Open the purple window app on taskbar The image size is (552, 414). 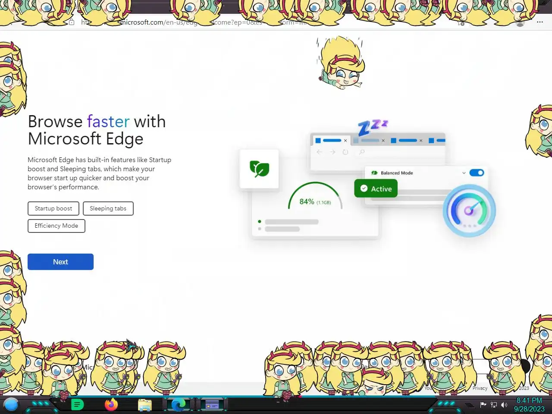[212, 405]
